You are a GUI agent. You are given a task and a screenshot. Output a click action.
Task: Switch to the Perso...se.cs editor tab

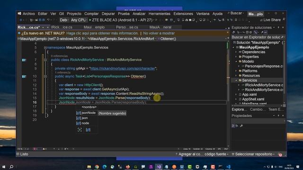click(127, 27)
